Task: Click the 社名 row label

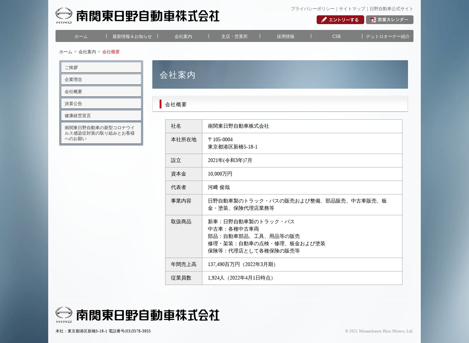Action: 184,126
